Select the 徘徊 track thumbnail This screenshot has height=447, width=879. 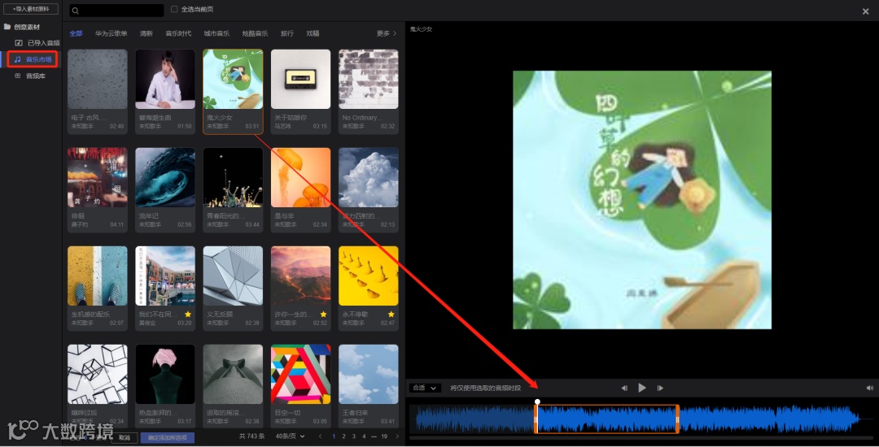[x=98, y=177]
